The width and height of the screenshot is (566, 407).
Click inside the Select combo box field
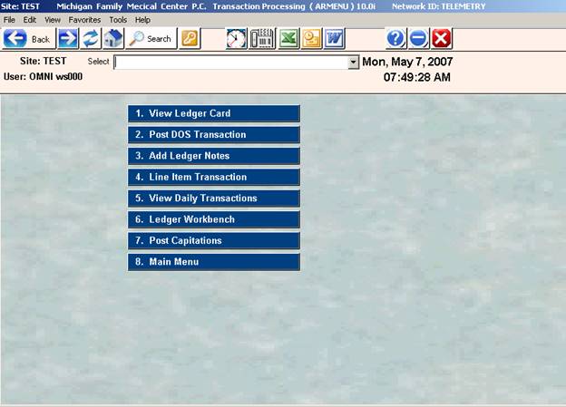231,63
